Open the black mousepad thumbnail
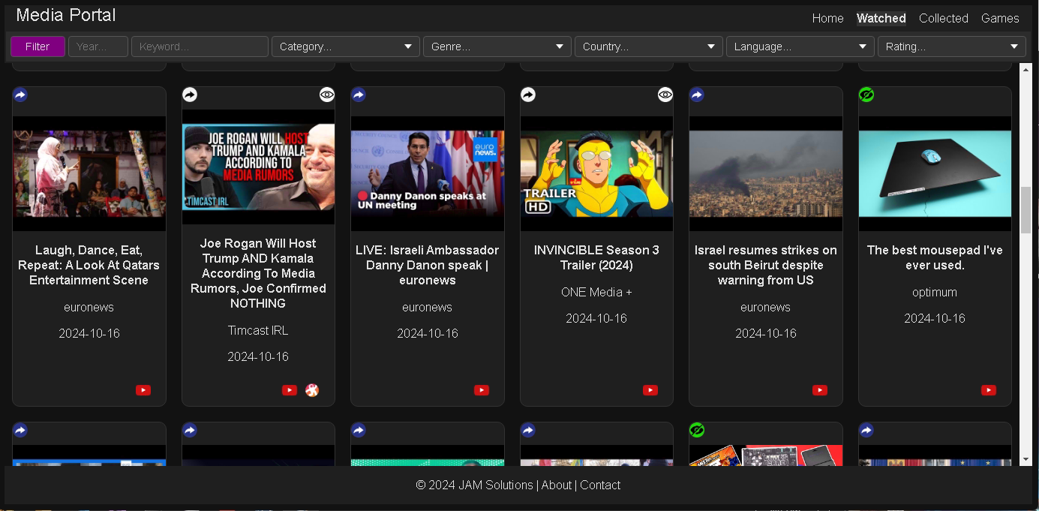 coord(935,173)
